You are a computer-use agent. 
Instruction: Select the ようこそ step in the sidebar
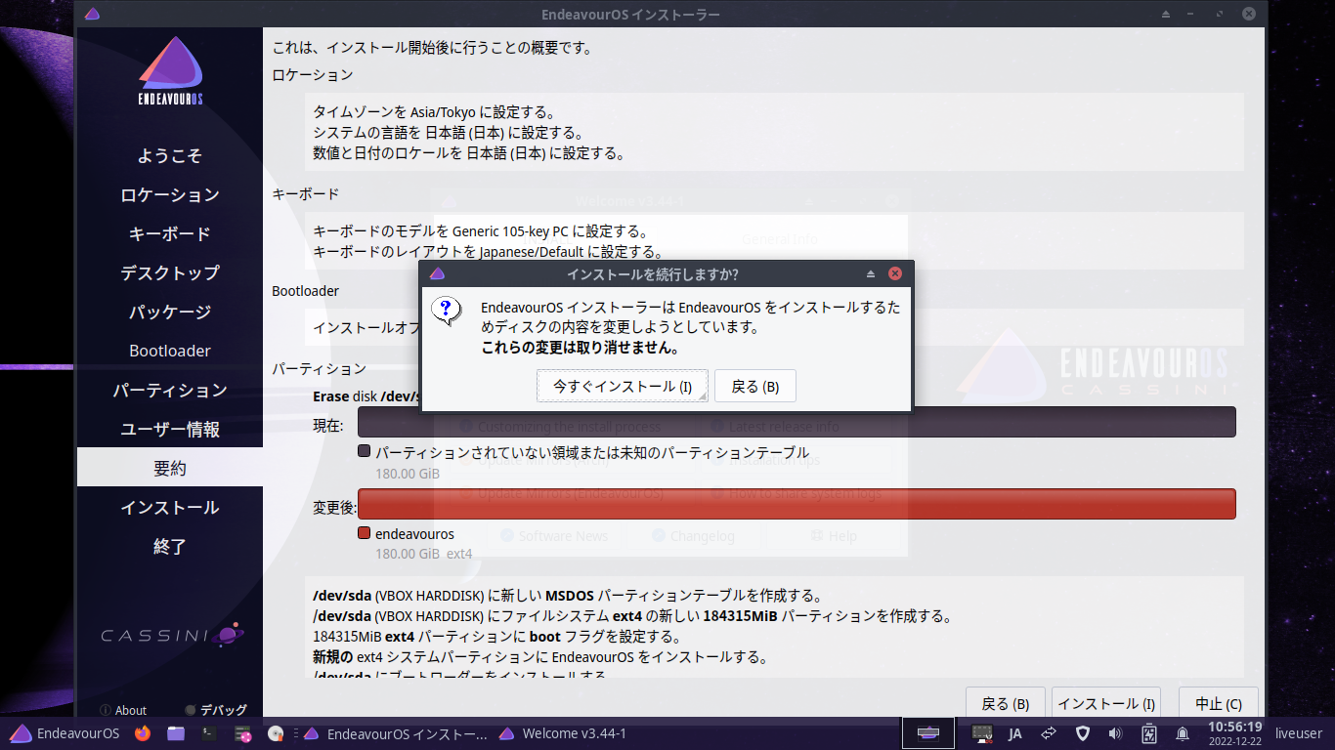tap(170, 156)
